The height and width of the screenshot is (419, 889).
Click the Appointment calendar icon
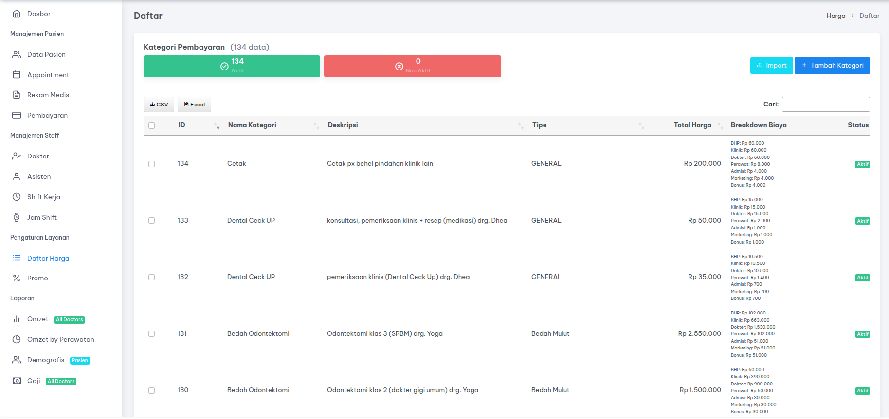(x=17, y=75)
